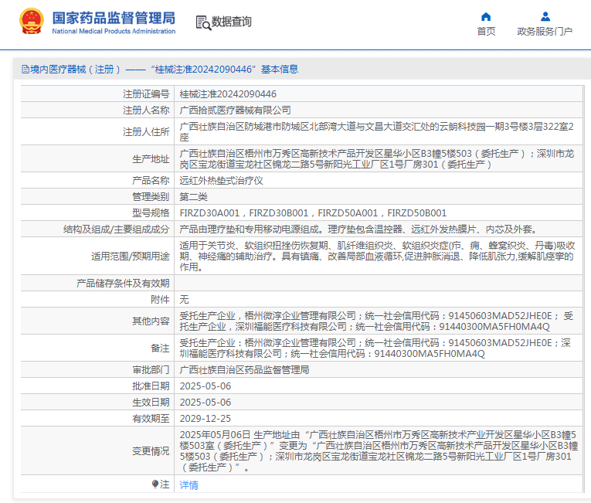
Task: Click the 批准日期 row date value
Action: [205, 386]
